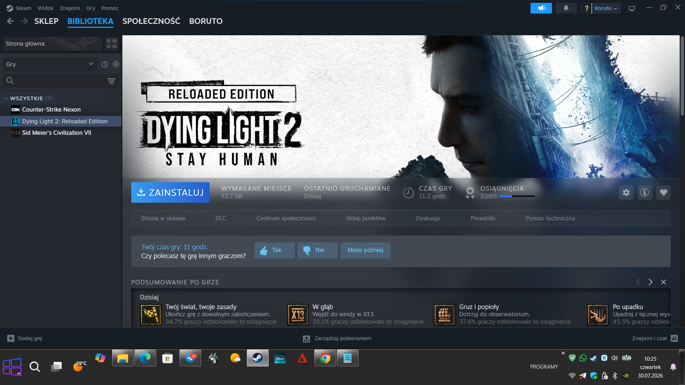Click the achievements progress bar
The width and height of the screenshot is (685, 385).
517,196
